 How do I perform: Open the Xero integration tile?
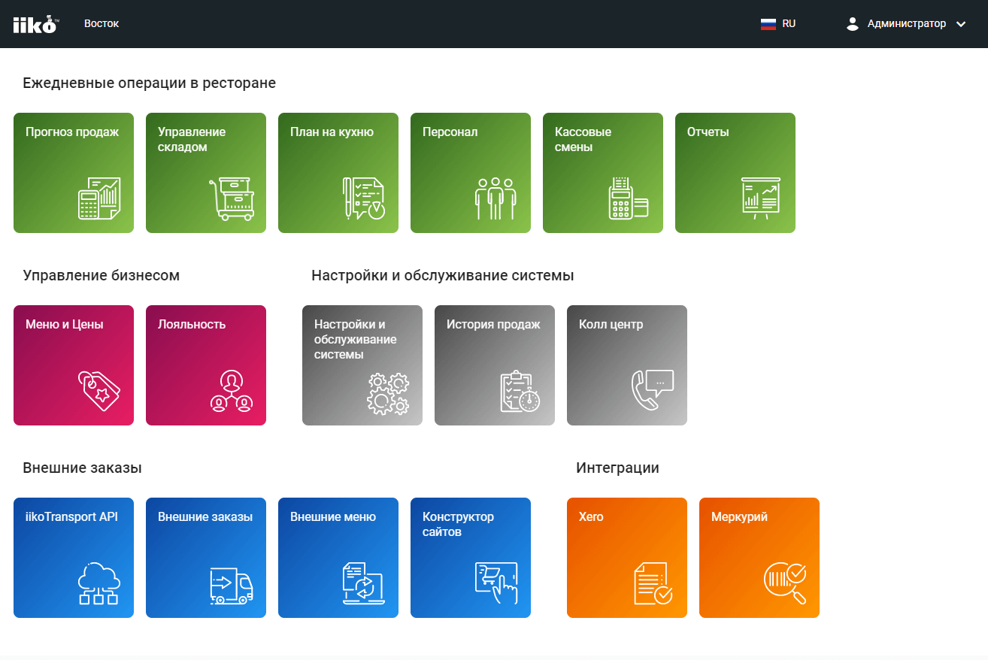(627, 558)
